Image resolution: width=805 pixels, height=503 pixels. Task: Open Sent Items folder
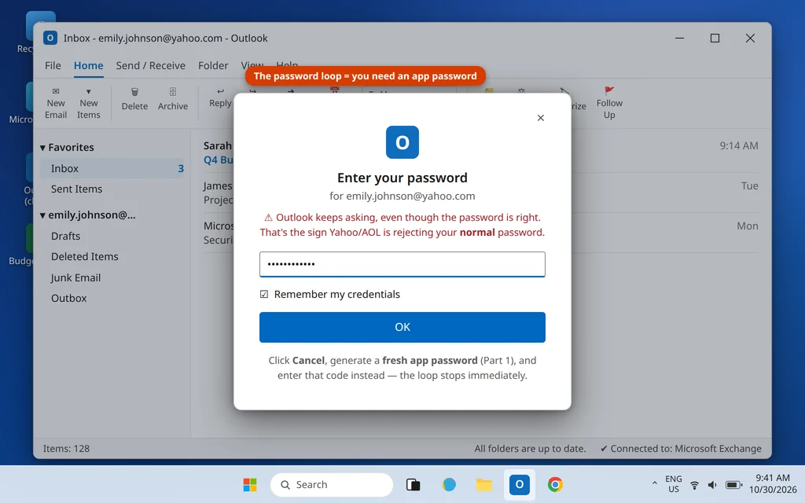point(76,189)
